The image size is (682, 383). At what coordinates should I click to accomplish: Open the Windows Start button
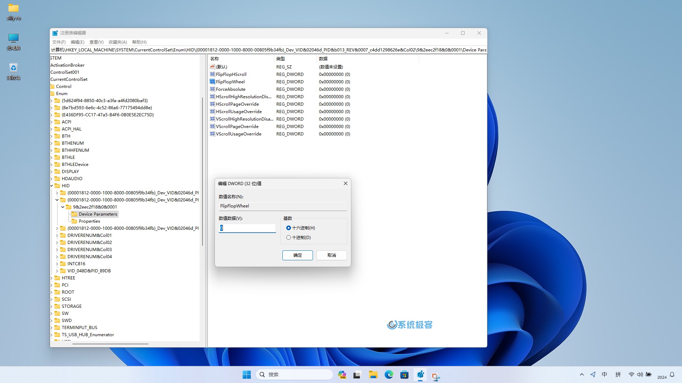click(x=247, y=374)
